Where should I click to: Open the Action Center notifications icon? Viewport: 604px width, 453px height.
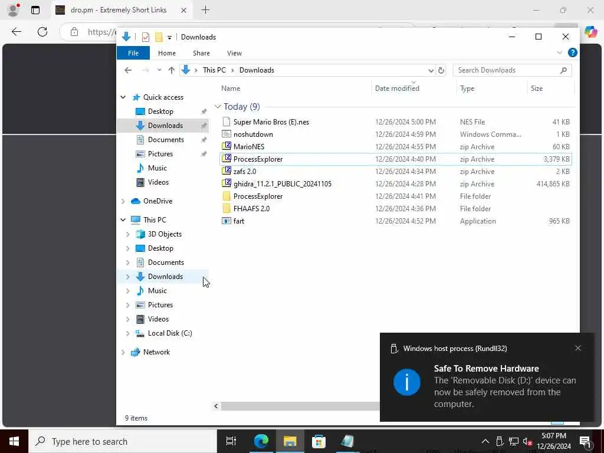pyautogui.click(x=586, y=441)
